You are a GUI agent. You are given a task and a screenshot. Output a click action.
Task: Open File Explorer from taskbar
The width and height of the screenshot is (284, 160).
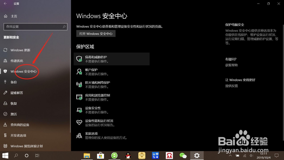coord(87,155)
